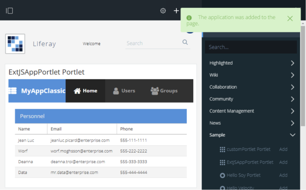Click the applications Search field

250,47
